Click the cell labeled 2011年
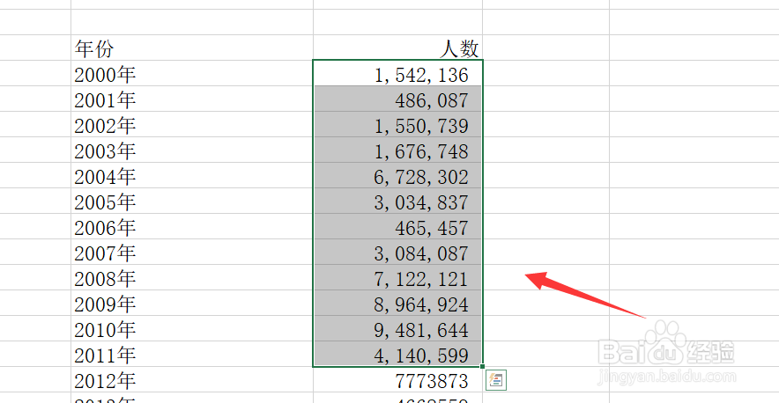Image resolution: width=779 pixels, height=403 pixels. click(x=192, y=355)
